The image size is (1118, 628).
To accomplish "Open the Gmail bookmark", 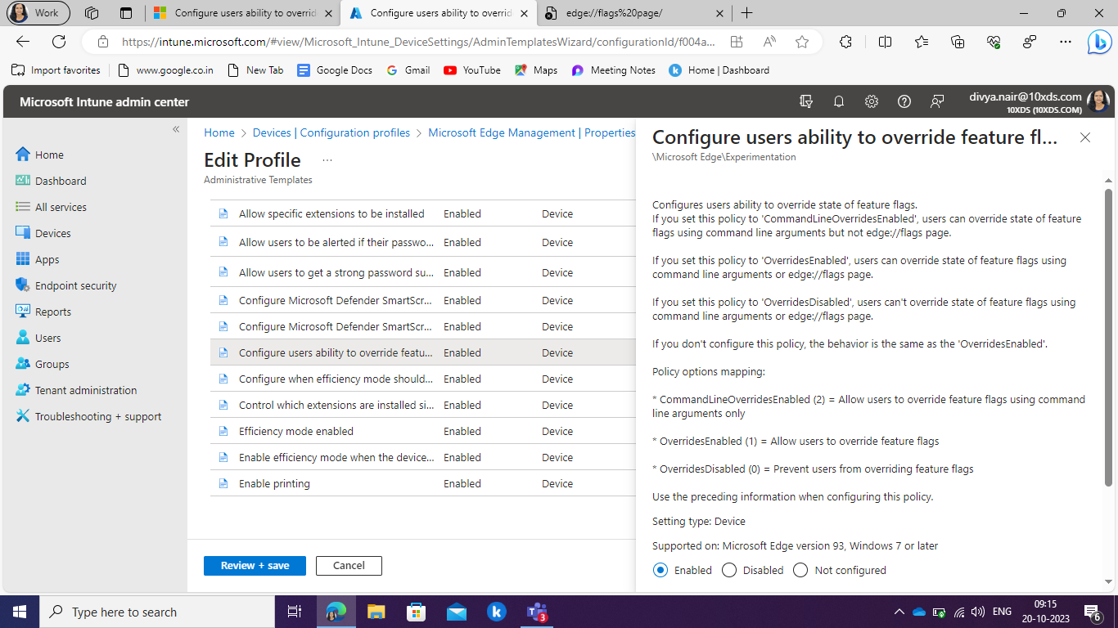I will pyautogui.click(x=408, y=70).
